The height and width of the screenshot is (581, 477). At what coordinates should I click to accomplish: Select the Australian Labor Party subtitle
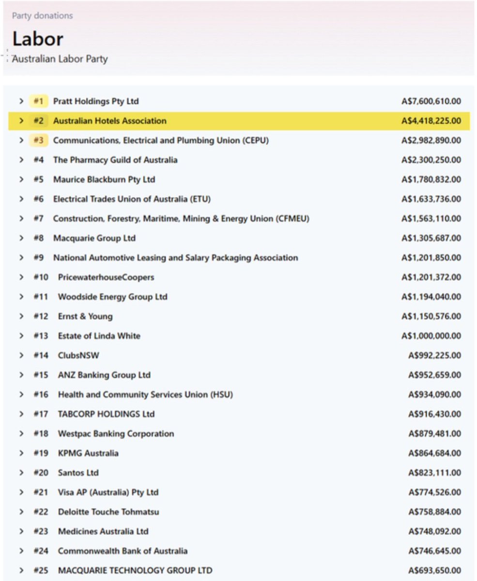pyautogui.click(x=60, y=59)
